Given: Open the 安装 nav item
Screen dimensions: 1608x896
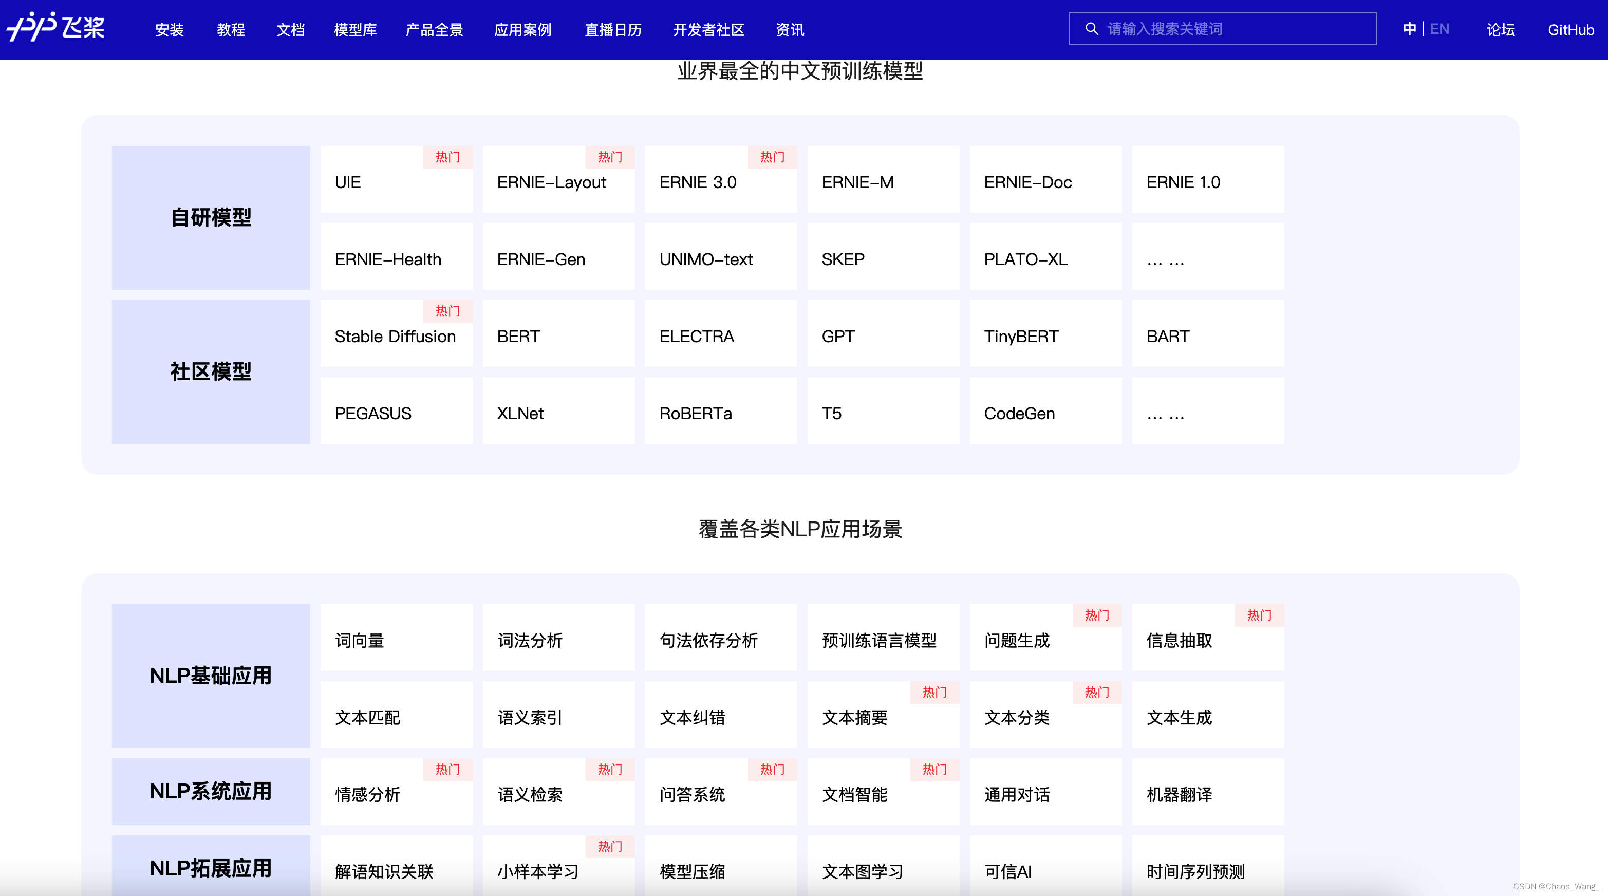Looking at the screenshot, I should pos(169,30).
